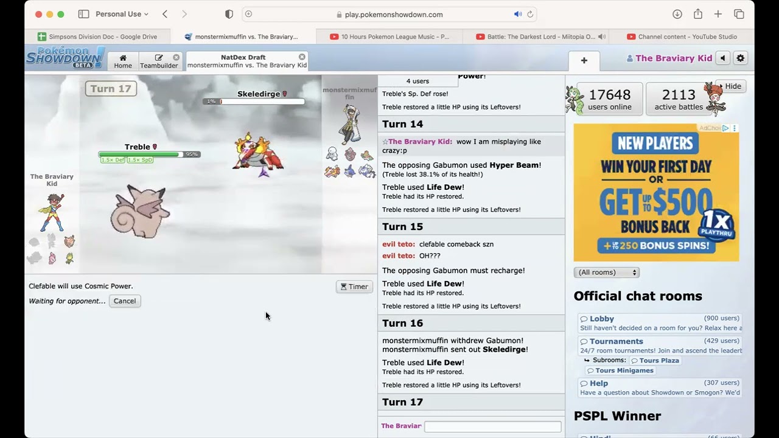Select the NatDex Draft battle tab
This screenshot has height=438, width=779.
[246, 61]
